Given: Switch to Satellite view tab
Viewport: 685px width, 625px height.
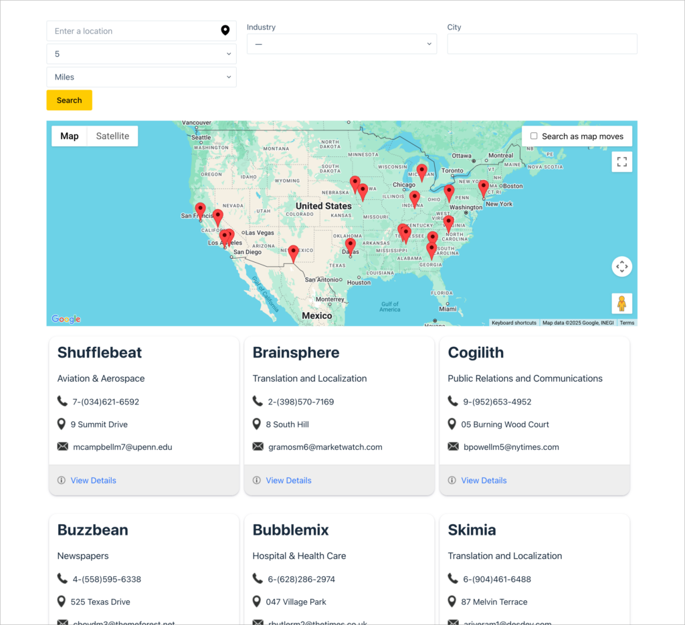Looking at the screenshot, I should [112, 136].
